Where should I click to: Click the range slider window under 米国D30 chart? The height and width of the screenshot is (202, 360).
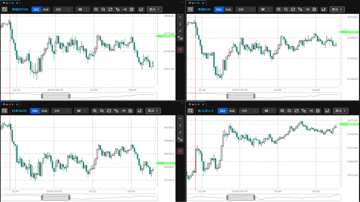point(241,96)
